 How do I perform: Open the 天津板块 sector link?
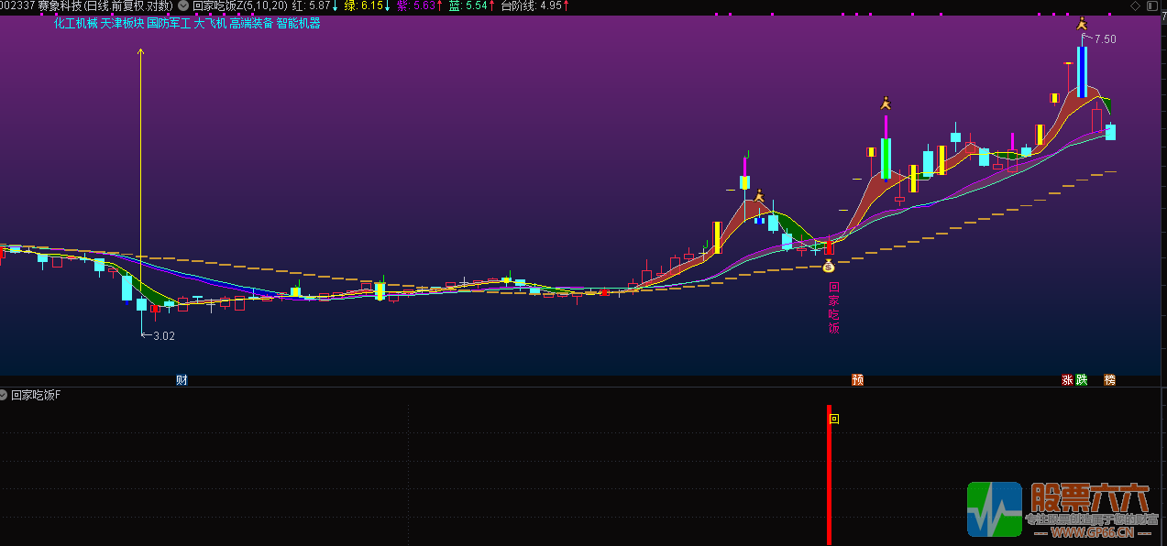click(122, 23)
